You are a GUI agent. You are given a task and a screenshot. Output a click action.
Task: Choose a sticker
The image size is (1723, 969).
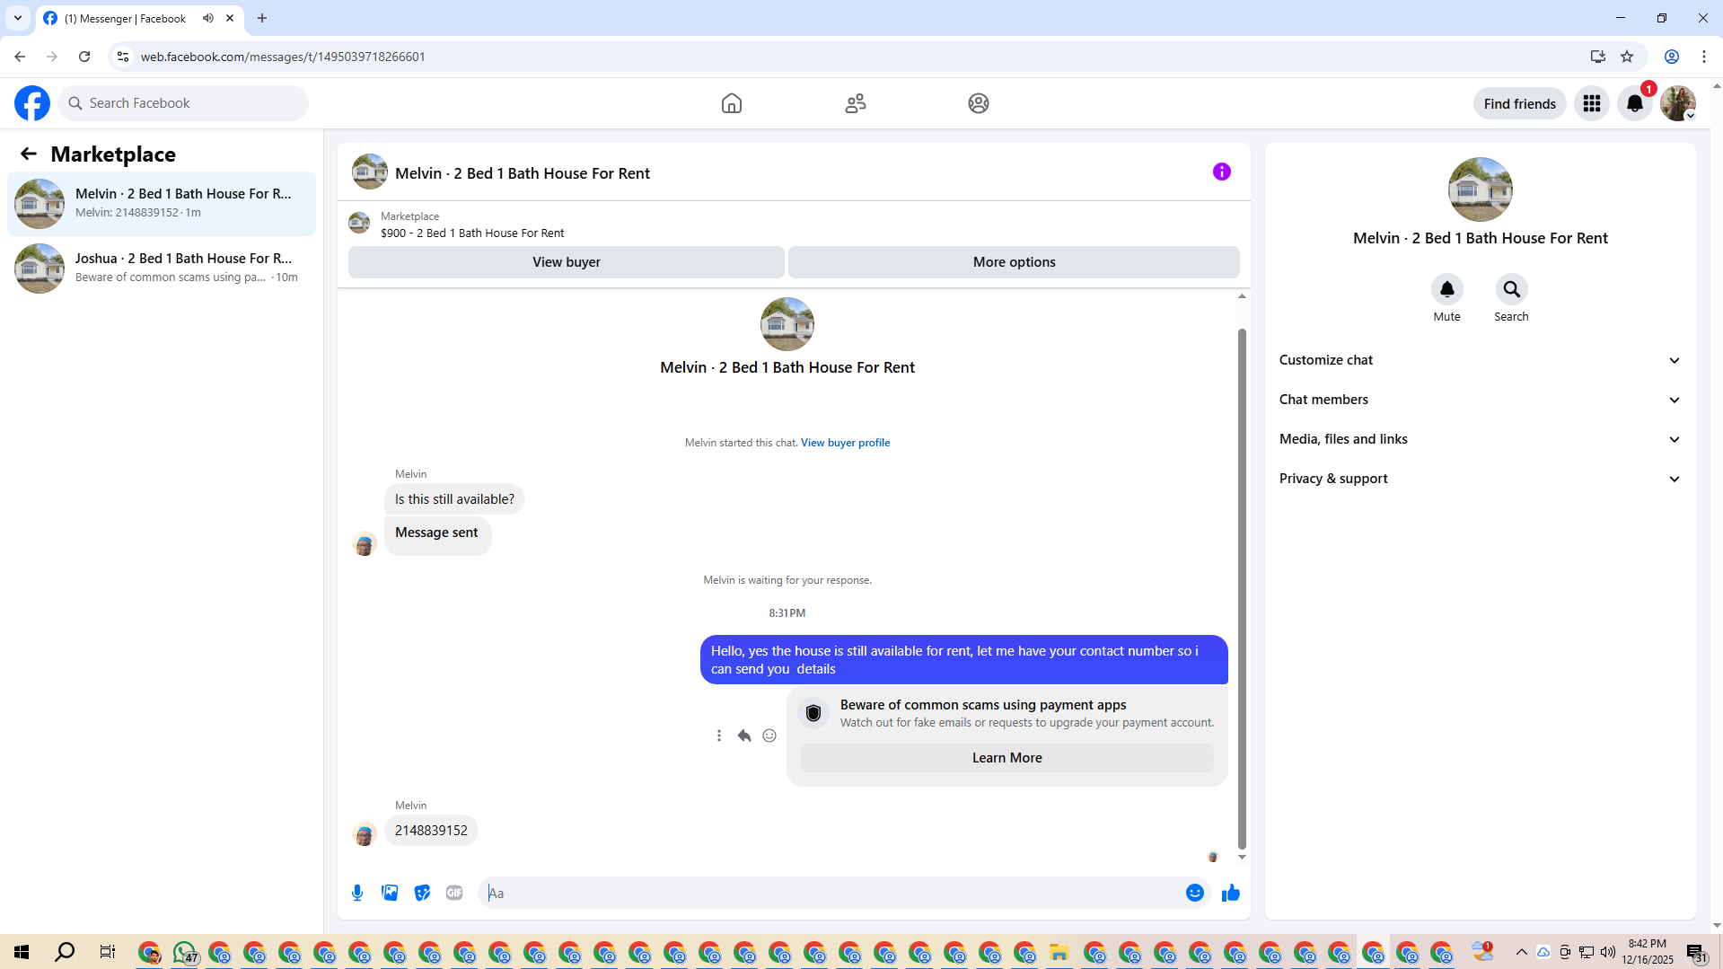point(422,893)
